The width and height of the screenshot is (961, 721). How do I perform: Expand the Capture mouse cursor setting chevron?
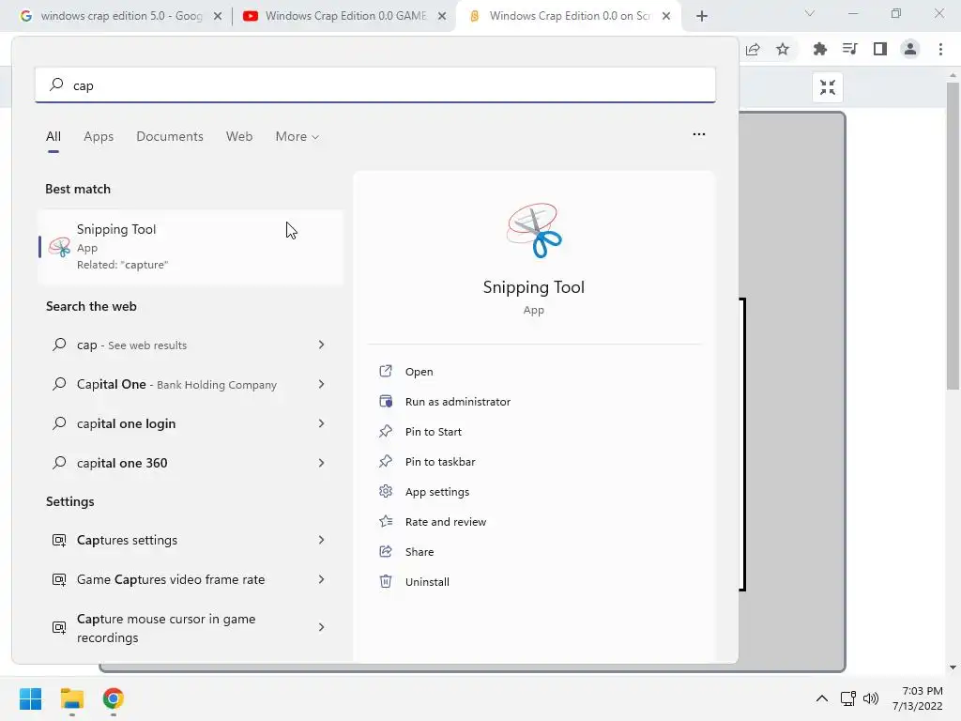click(x=321, y=626)
